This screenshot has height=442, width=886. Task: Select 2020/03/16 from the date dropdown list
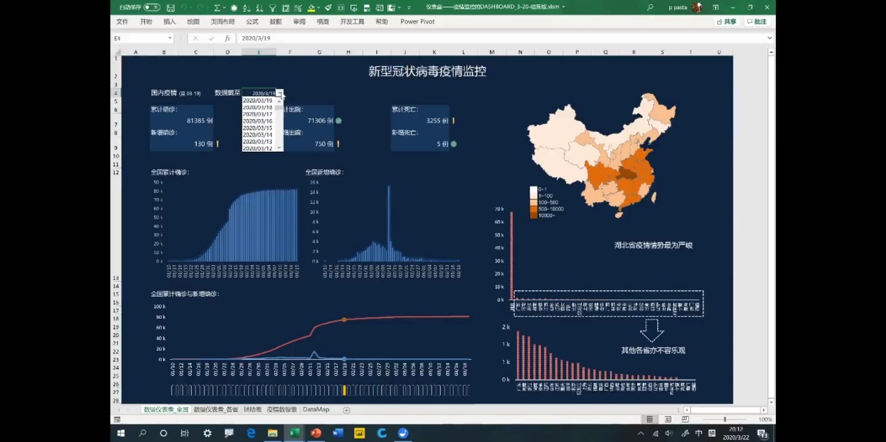[257, 121]
